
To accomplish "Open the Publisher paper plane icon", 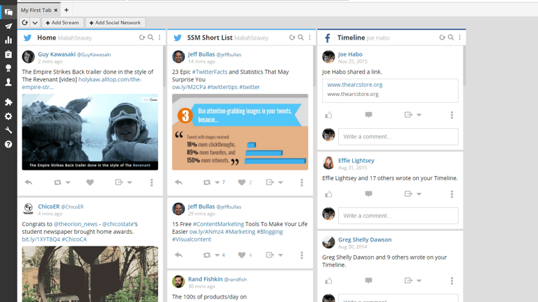I will click(x=8, y=26).
